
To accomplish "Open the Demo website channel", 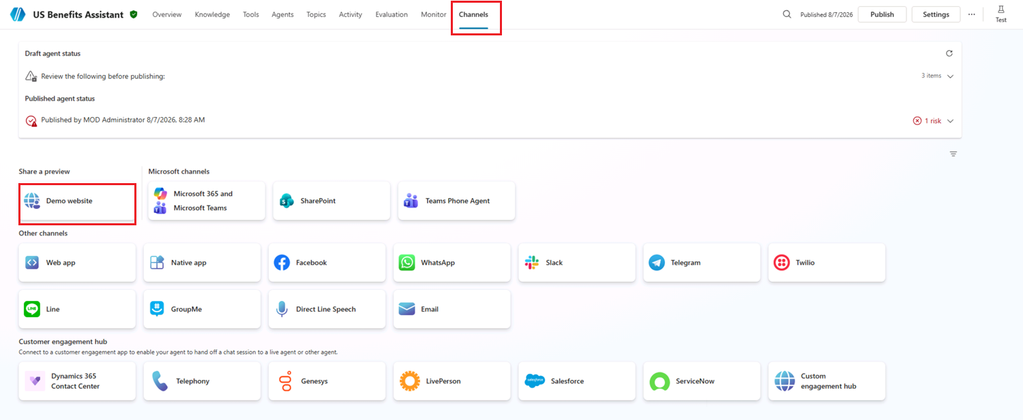I will pyautogui.click(x=77, y=201).
